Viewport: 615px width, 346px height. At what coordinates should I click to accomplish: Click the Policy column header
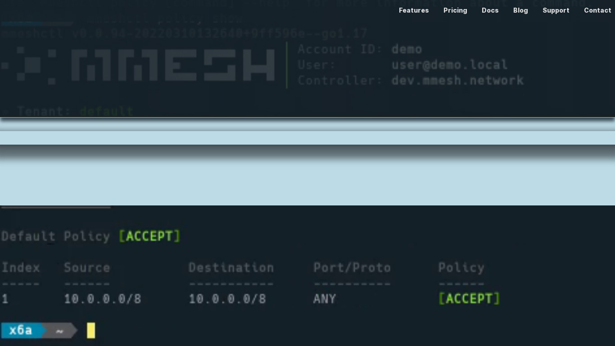[x=461, y=268]
